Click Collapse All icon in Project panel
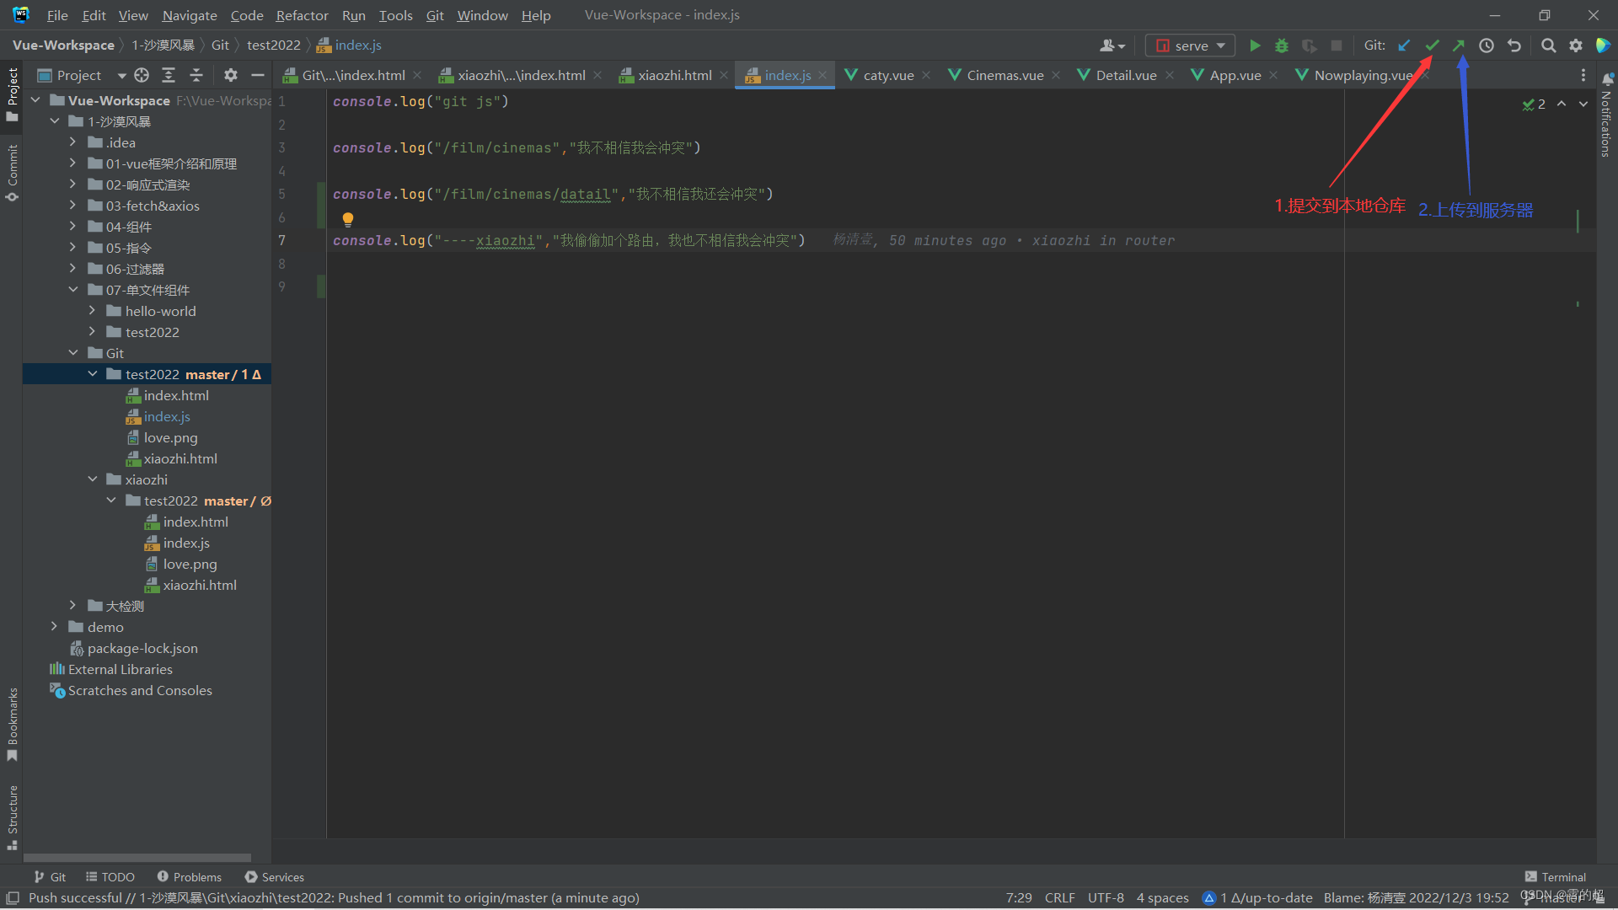Screen dimensions: 1618x910 coord(196,75)
